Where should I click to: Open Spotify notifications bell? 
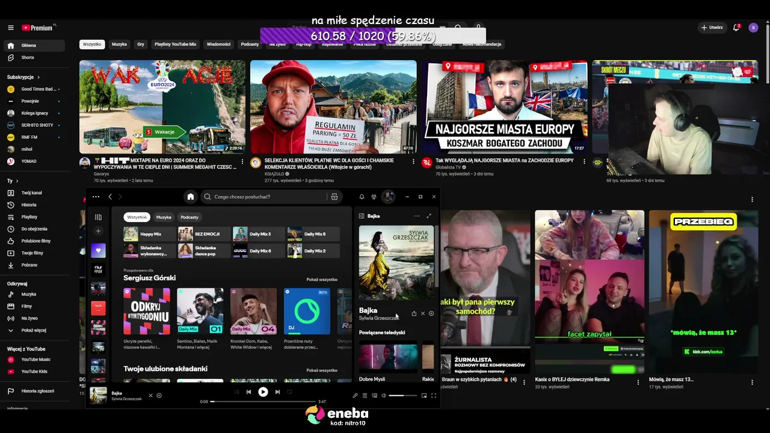pos(362,197)
